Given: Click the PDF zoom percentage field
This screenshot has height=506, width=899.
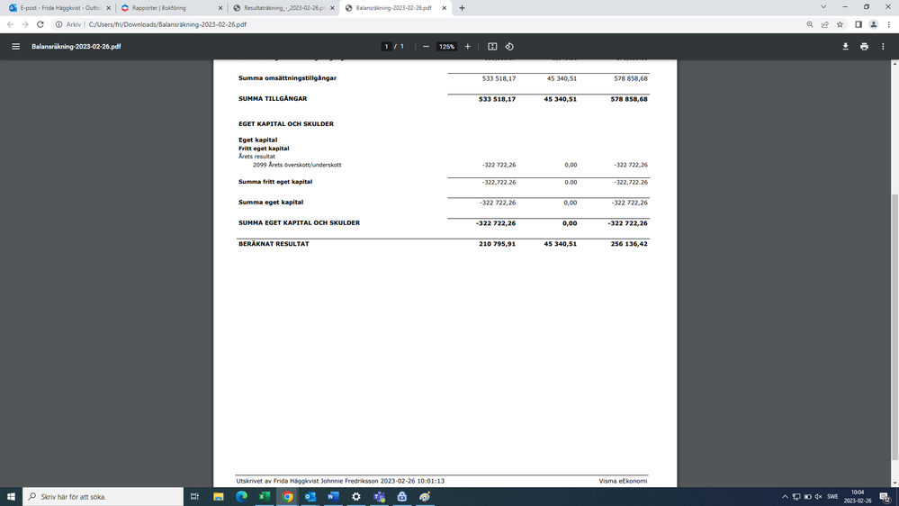Looking at the screenshot, I should (446, 46).
